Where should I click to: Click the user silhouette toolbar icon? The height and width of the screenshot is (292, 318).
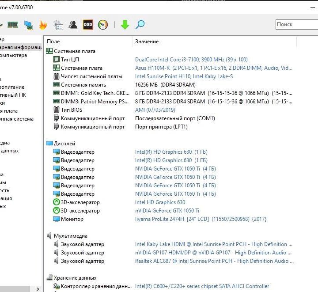coord(73,25)
